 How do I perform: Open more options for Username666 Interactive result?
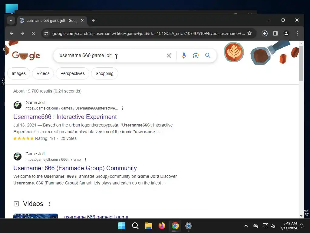tap(122, 108)
